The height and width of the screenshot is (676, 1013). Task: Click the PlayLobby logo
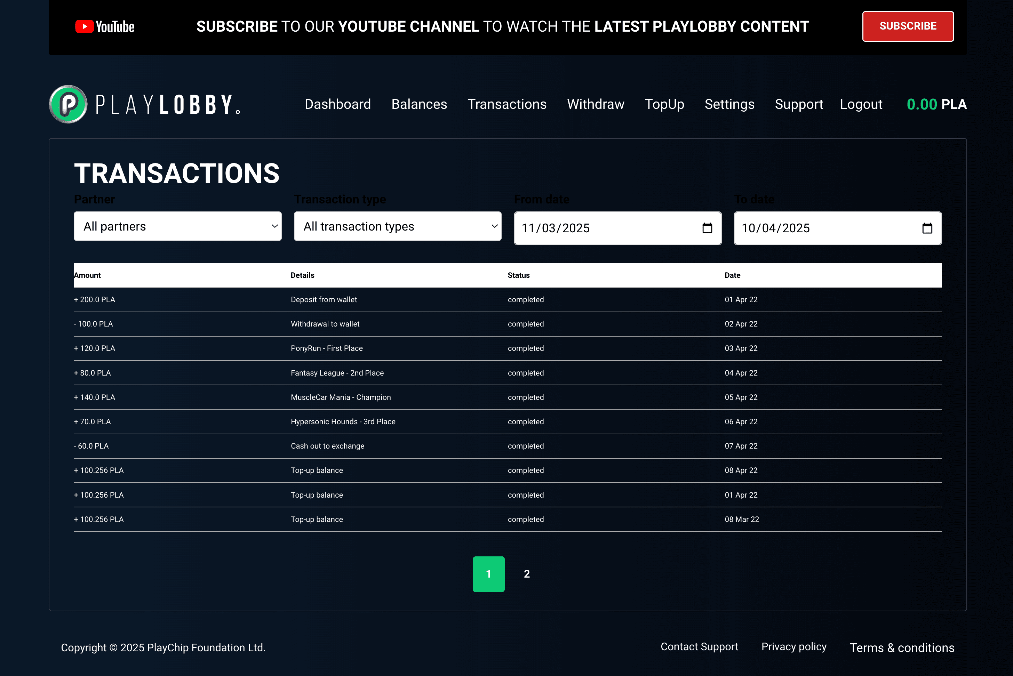(144, 104)
